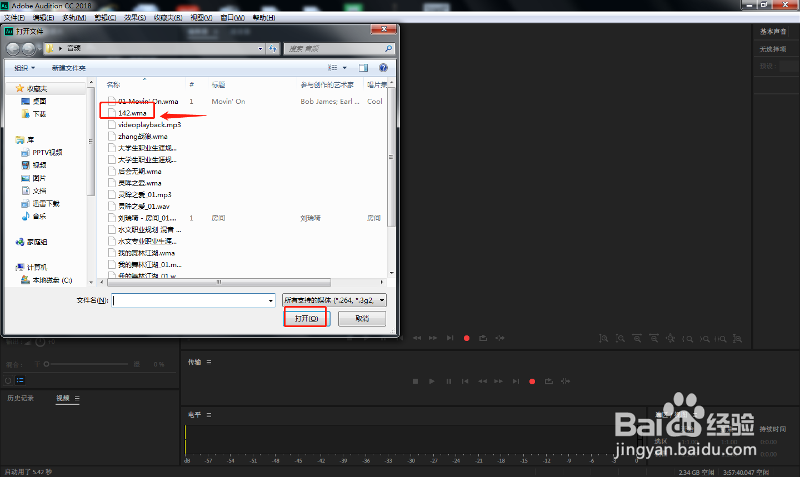Show the preview pane in the file dialog
The width and height of the screenshot is (800, 477).
tap(363, 68)
